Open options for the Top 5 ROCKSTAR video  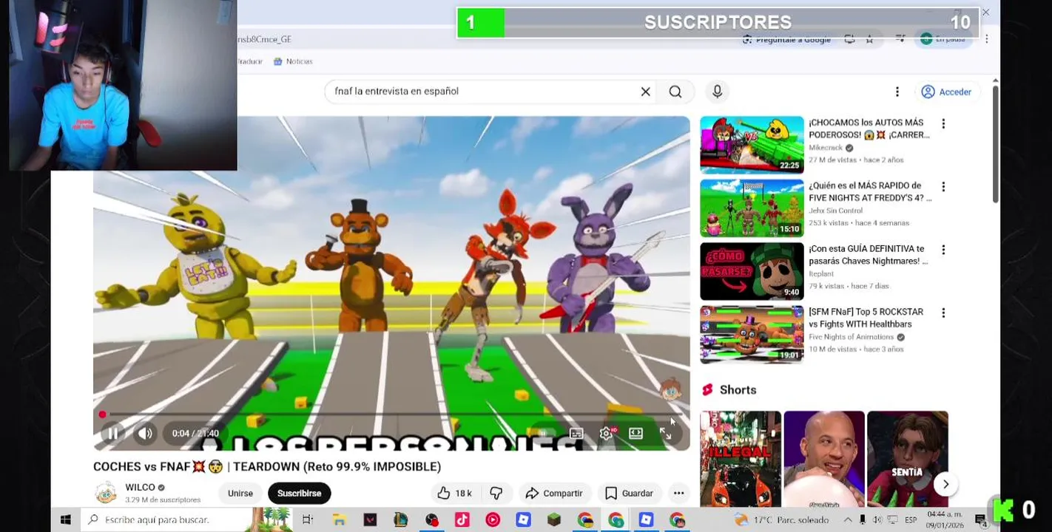[x=943, y=313]
